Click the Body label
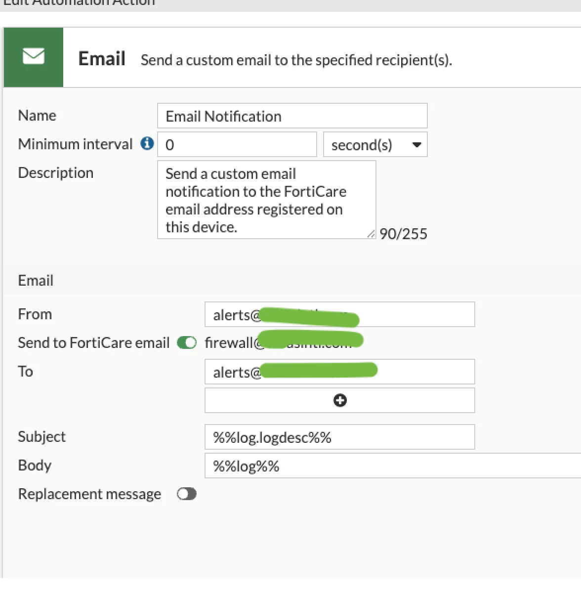This screenshot has height=595, width=581. 35,466
